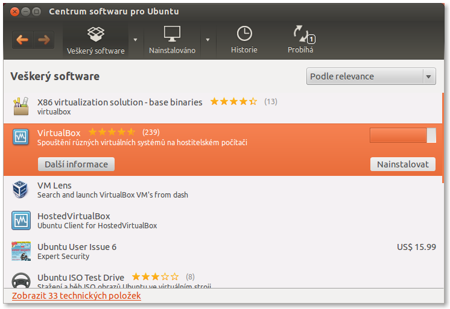Minimize the Centrum softwaru window
Viewport: 450px width, 309px height.
pyautogui.click(x=25, y=12)
